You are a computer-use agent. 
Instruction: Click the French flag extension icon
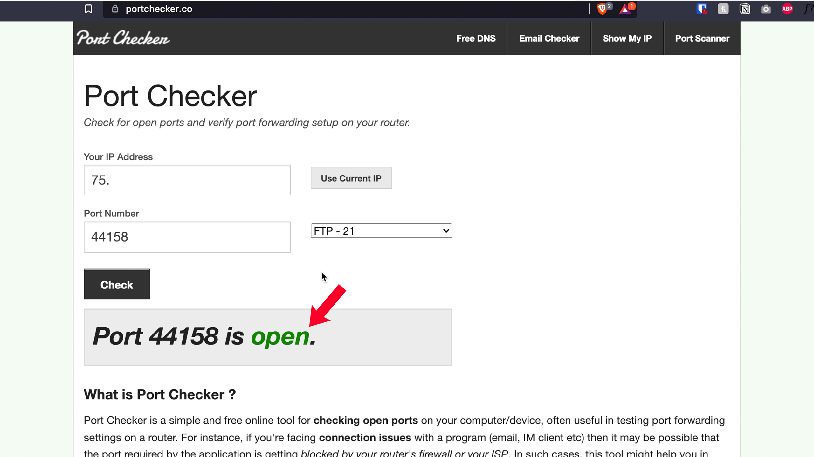pos(702,9)
